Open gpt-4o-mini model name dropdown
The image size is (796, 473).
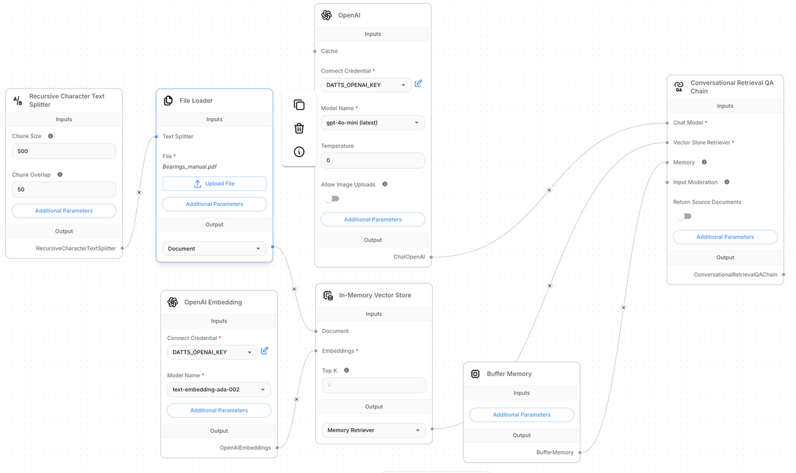tap(373, 122)
